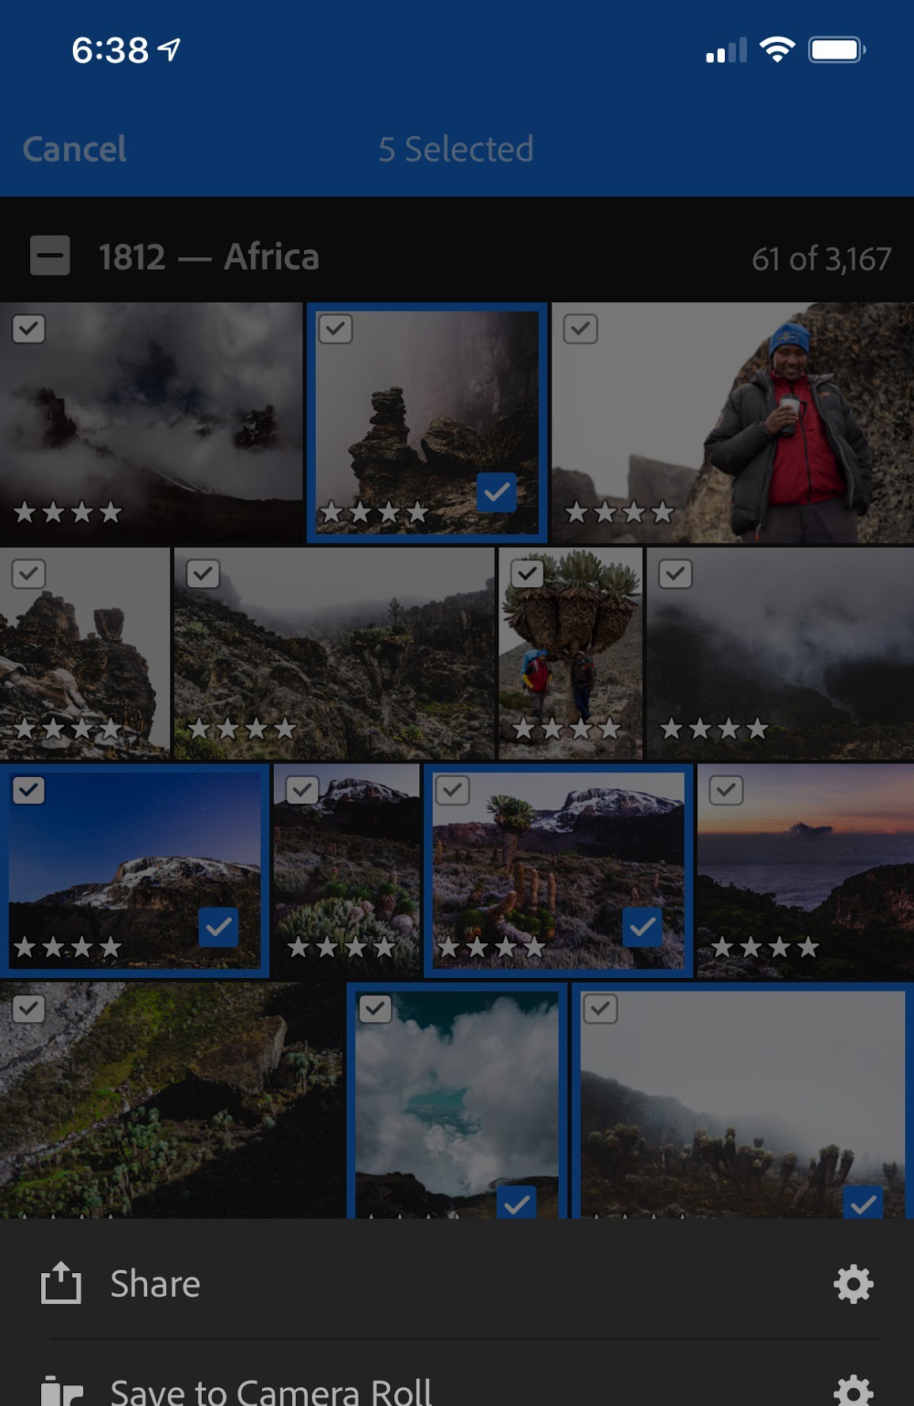
Task: Cancel the photo selection
Action: point(74,149)
